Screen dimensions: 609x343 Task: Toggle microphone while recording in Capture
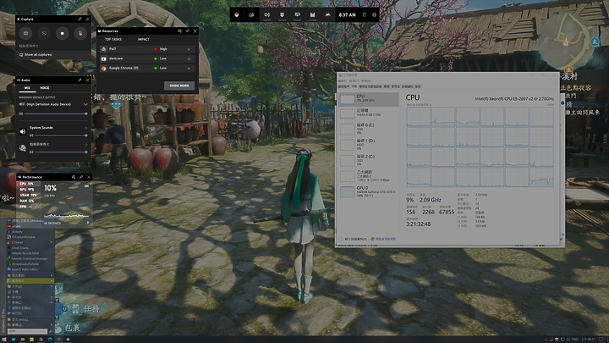(x=80, y=33)
